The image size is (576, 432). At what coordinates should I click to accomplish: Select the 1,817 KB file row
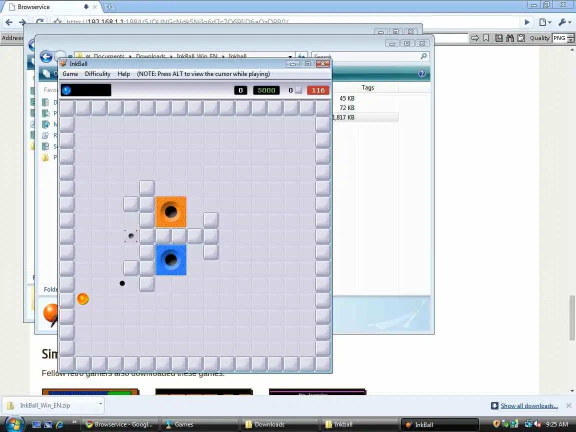tap(365, 117)
